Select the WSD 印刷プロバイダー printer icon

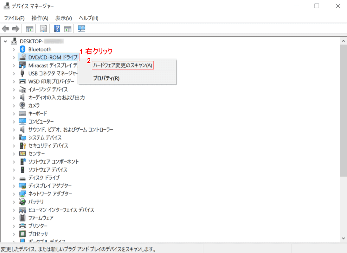click(x=22, y=81)
